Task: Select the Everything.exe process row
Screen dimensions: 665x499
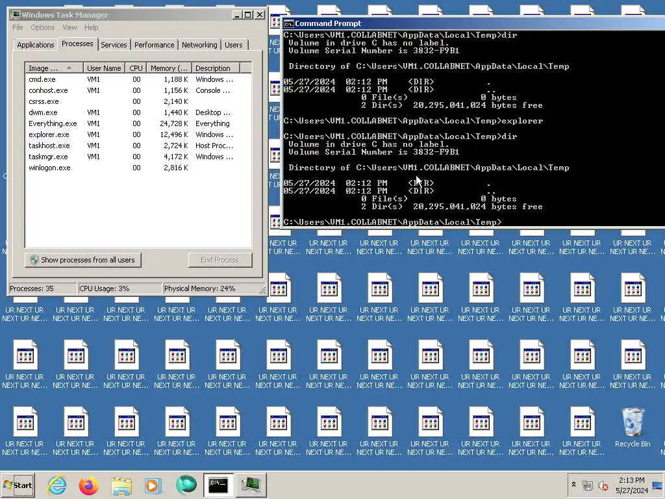Action: (x=138, y=123)
